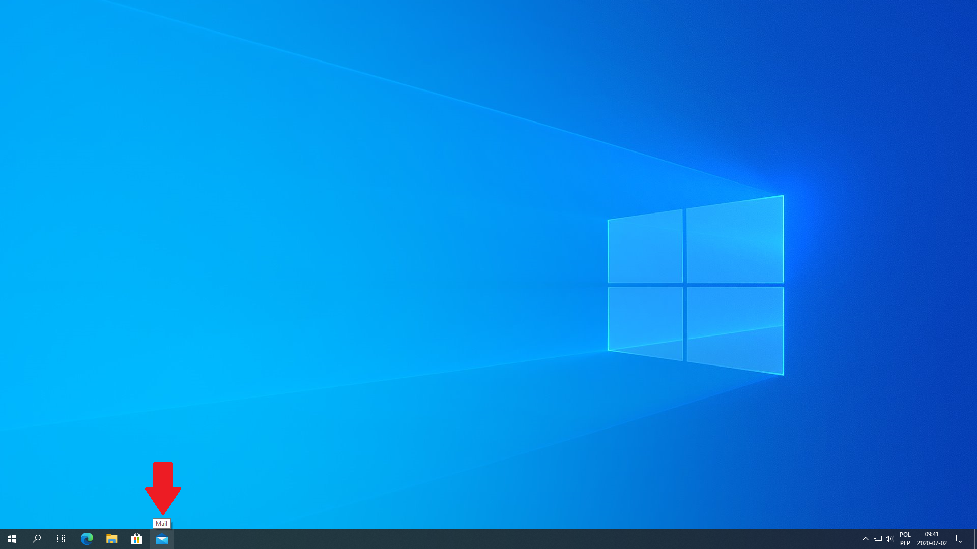Launch Microsoft Edge from the taskbar

point(87,539)
